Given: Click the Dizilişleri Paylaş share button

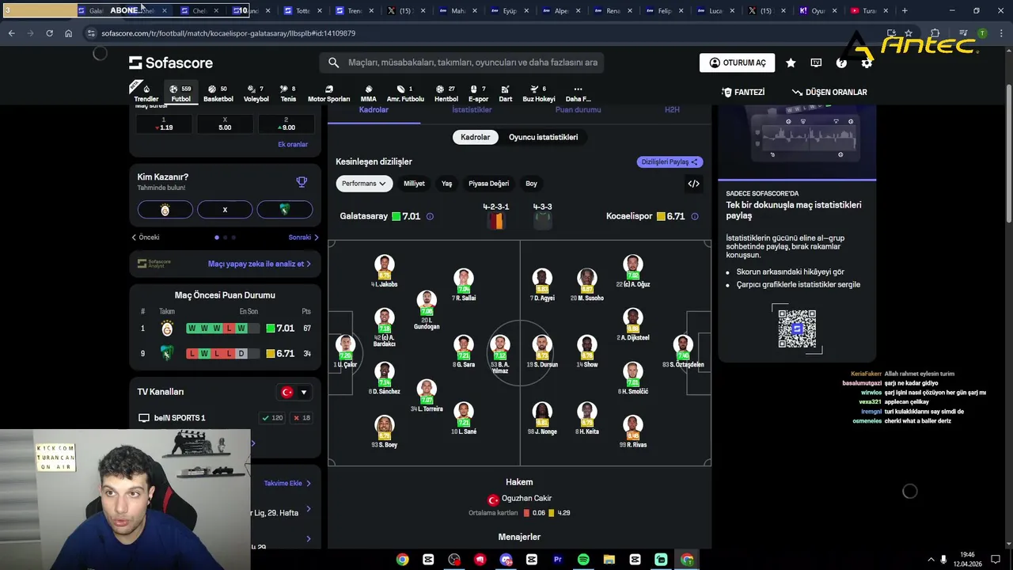Looking at the screenshot, I should coord(670,161).
